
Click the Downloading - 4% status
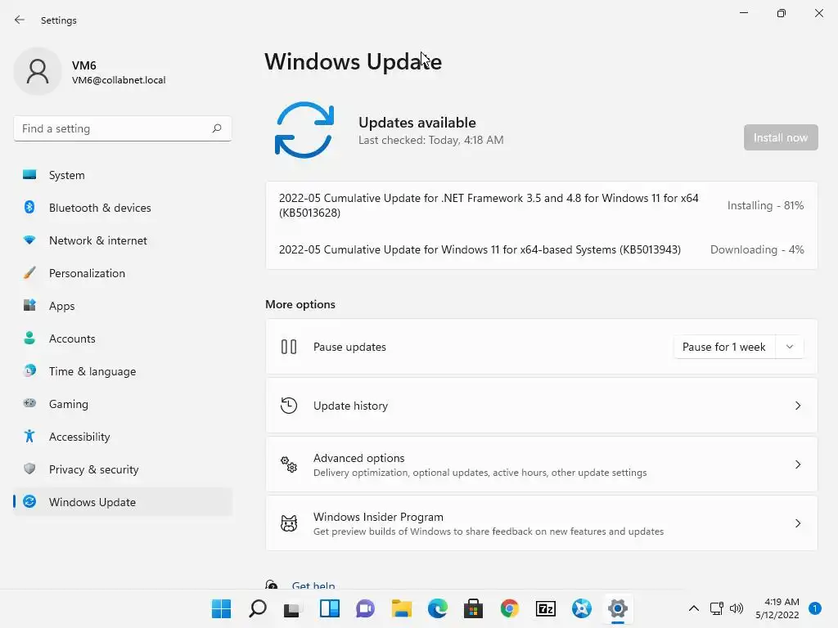757,249
